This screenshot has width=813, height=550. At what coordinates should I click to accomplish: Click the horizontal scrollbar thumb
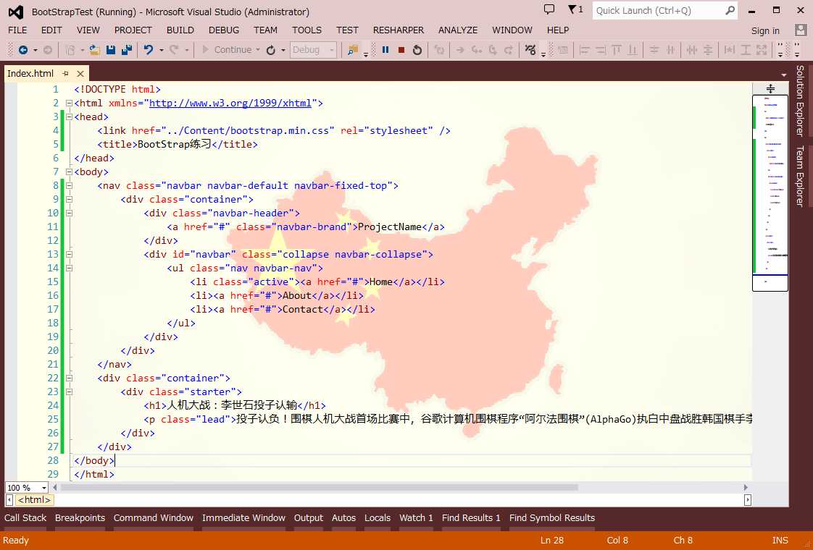320,487
